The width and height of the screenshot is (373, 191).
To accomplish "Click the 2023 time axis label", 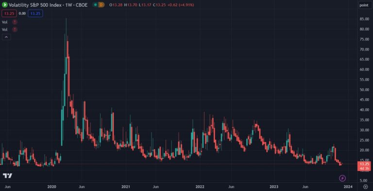I will pyautogui.click(x=274, y=187).
